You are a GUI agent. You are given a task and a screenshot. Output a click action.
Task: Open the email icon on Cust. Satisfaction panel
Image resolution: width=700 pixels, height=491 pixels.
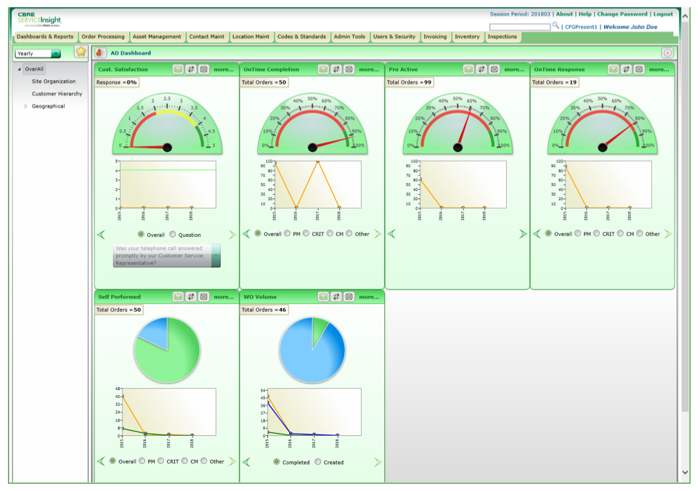[179, 68]
